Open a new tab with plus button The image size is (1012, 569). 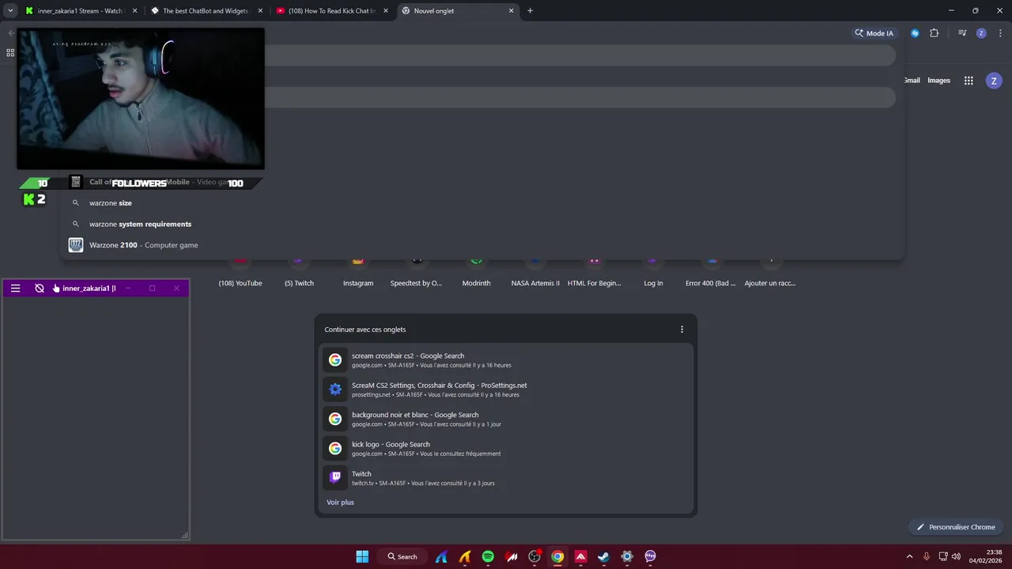click(x=530, y=11)
